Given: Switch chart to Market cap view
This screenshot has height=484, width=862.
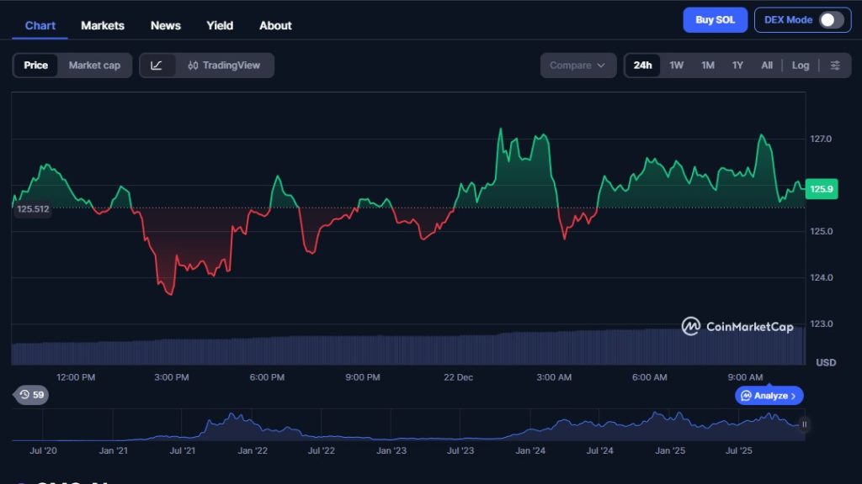Looking at the screenshot, I should (94, 66).
